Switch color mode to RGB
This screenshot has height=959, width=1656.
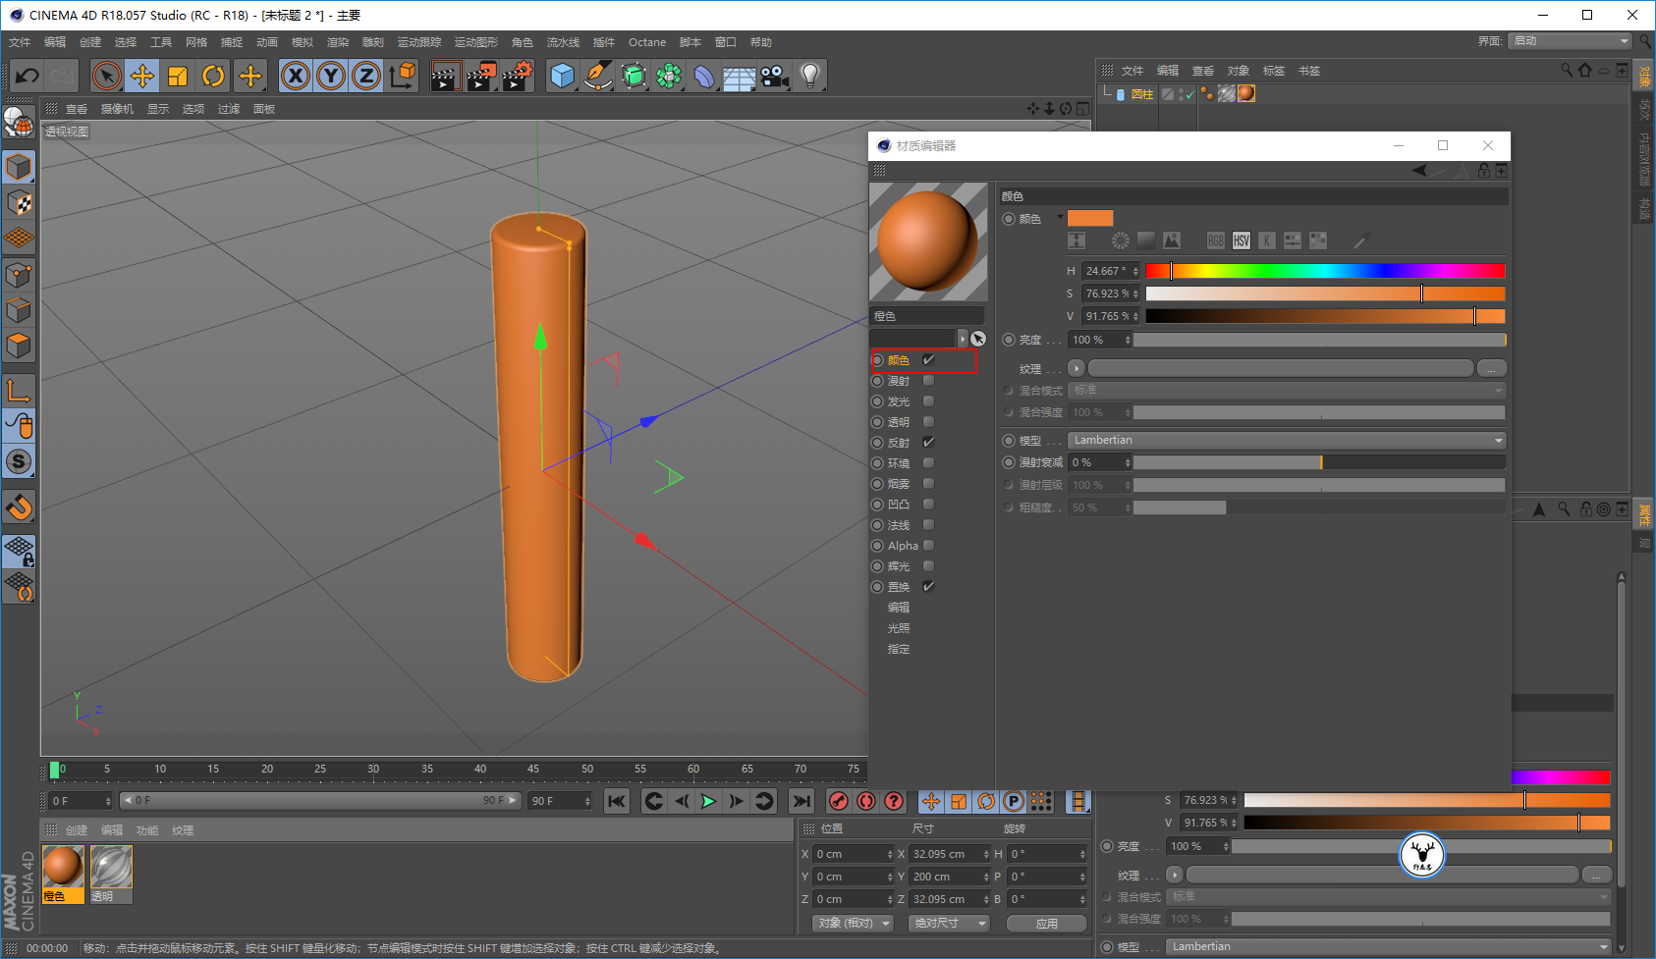coord(1216,240)
